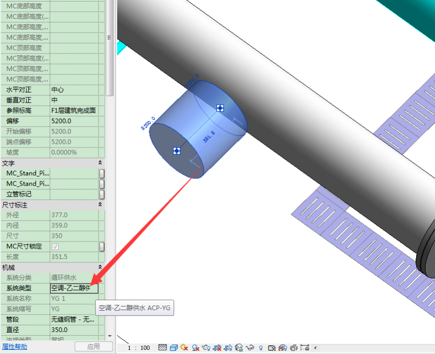The height and width of the screenshot is (354, 435).
Task: Click the upper pipe end grip handle
Action: 220,108
